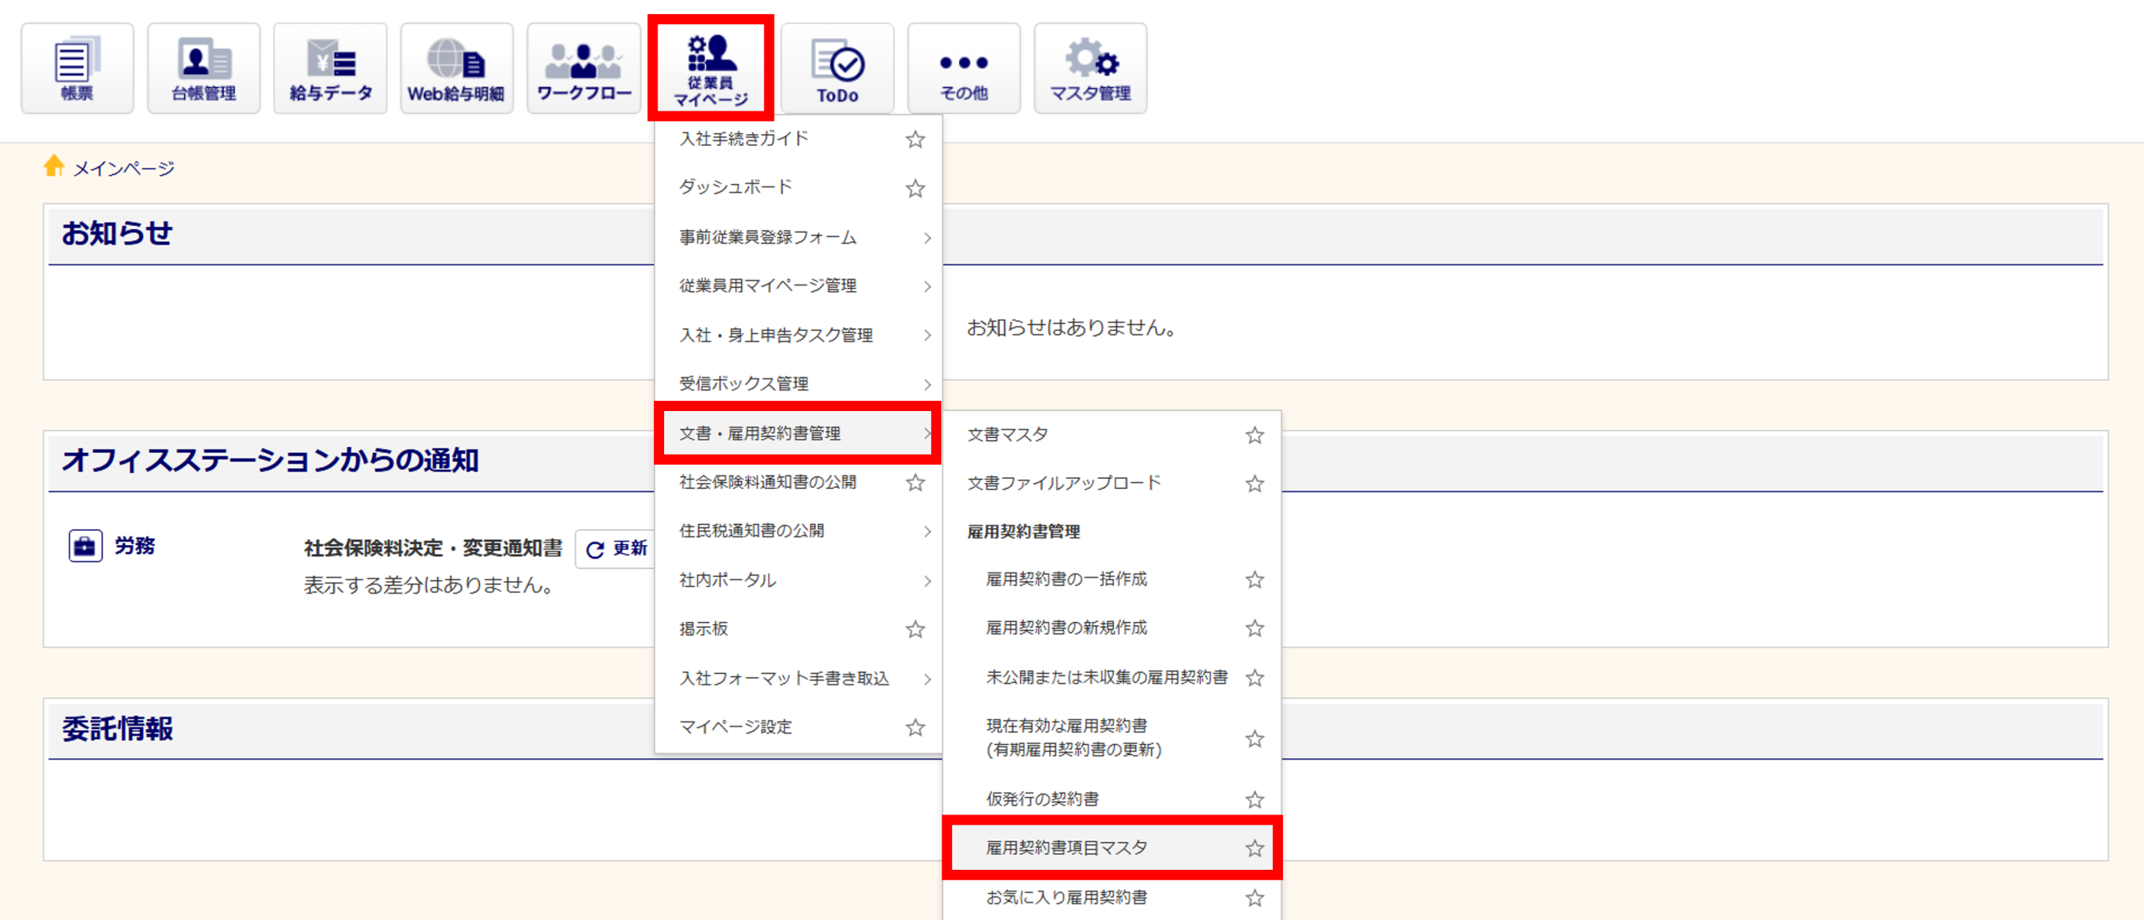Click the home icon beside メインページ
Screen dimensions: 2144x920
54,166
